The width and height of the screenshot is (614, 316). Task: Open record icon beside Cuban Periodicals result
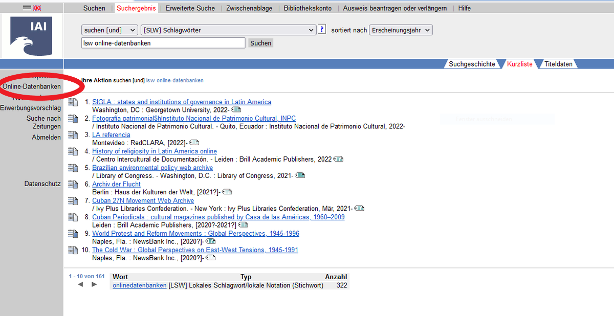pyautogui.click(x=73, y=217)
